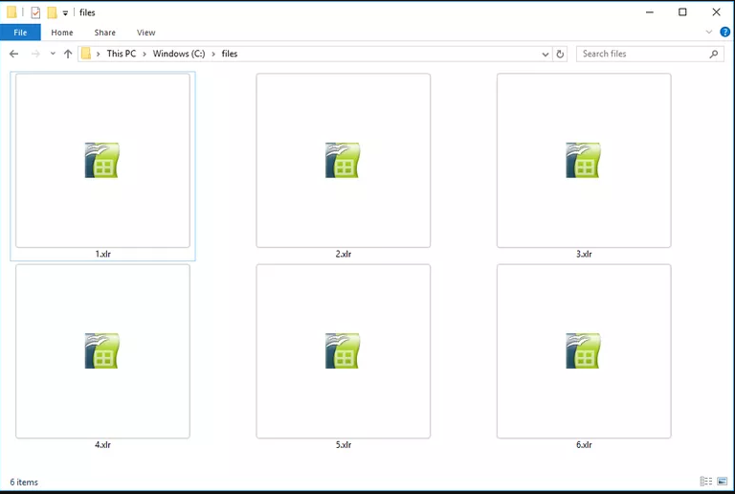735x494 pixels.
Task: Click the search magnifier icon
Action: coord(714,54)
